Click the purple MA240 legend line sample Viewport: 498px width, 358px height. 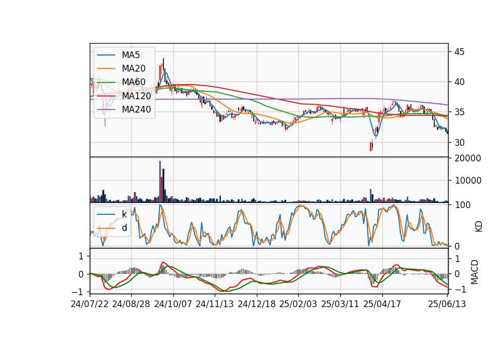pos(106,109)
